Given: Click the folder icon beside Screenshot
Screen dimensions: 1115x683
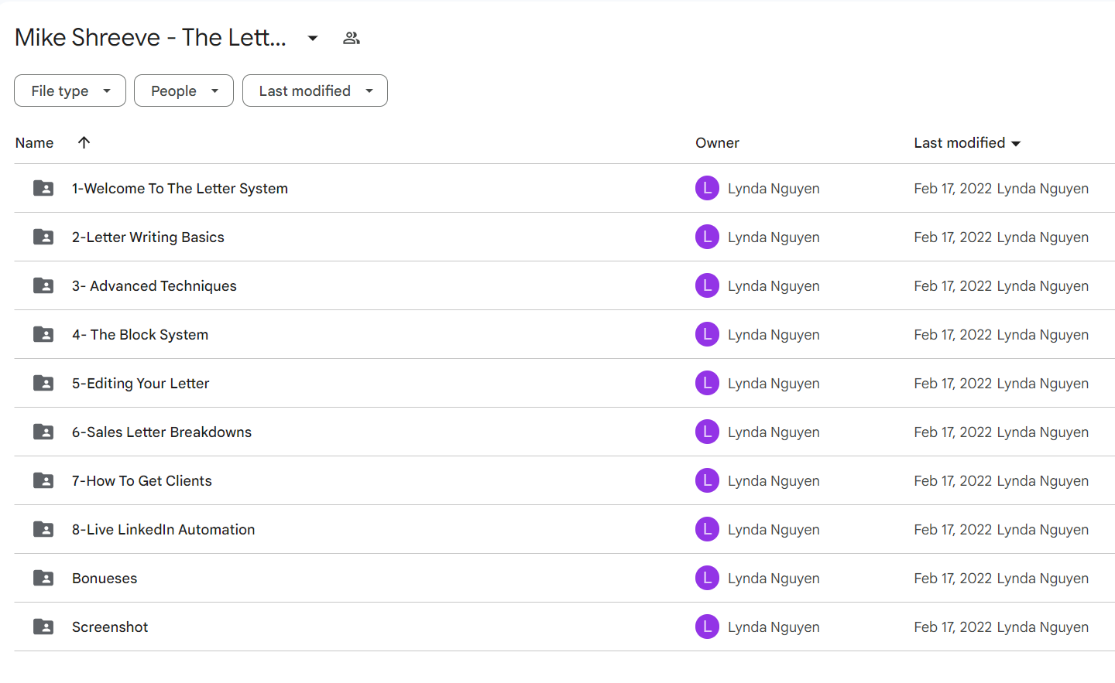Looking at the screenshot, I should [43, 627].
